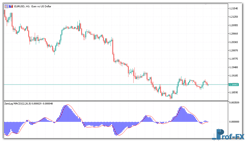Click the 1.21545 price axis label
245x141 pixels.
(x=234, y=9)
